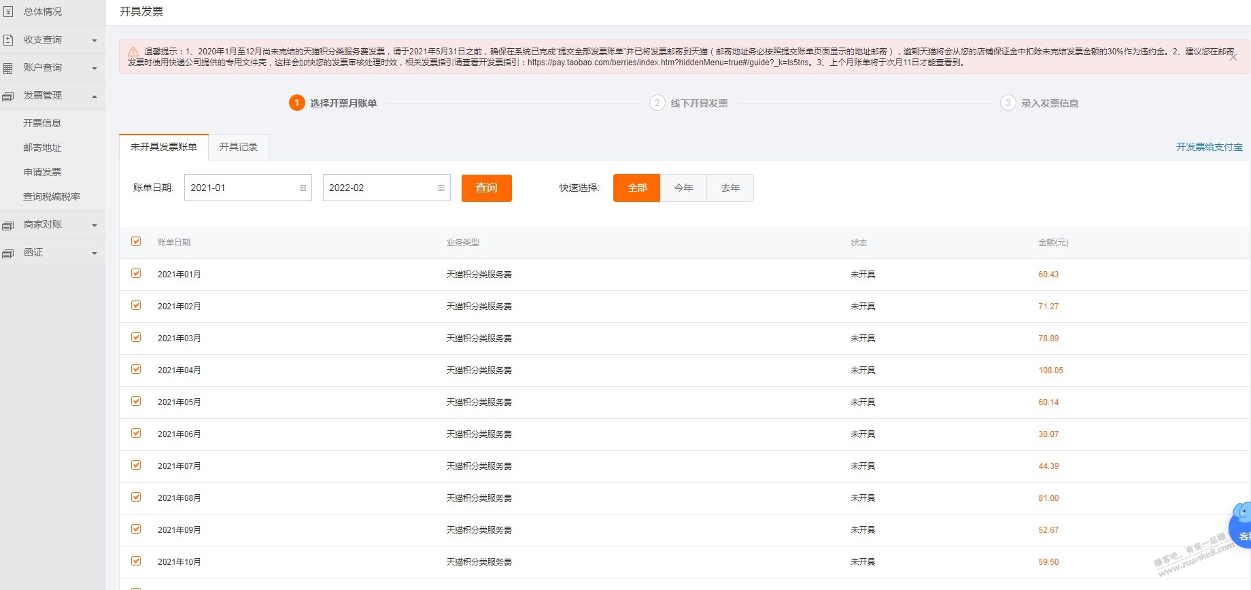The width and height of the screenshot is (1251, 590).
Task: Click 天猫积分类服务费 in the 2021年10月 row
Action: tap(479, 562)
